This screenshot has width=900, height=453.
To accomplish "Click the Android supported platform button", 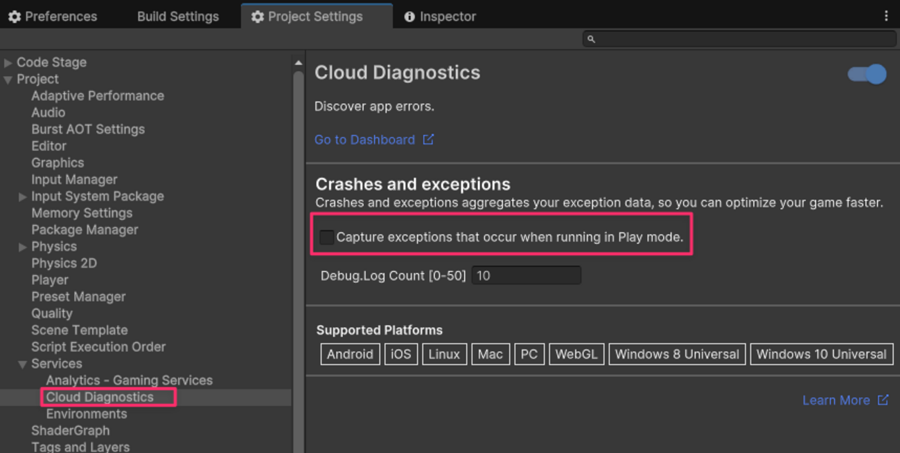I will [x=350, y=353].
